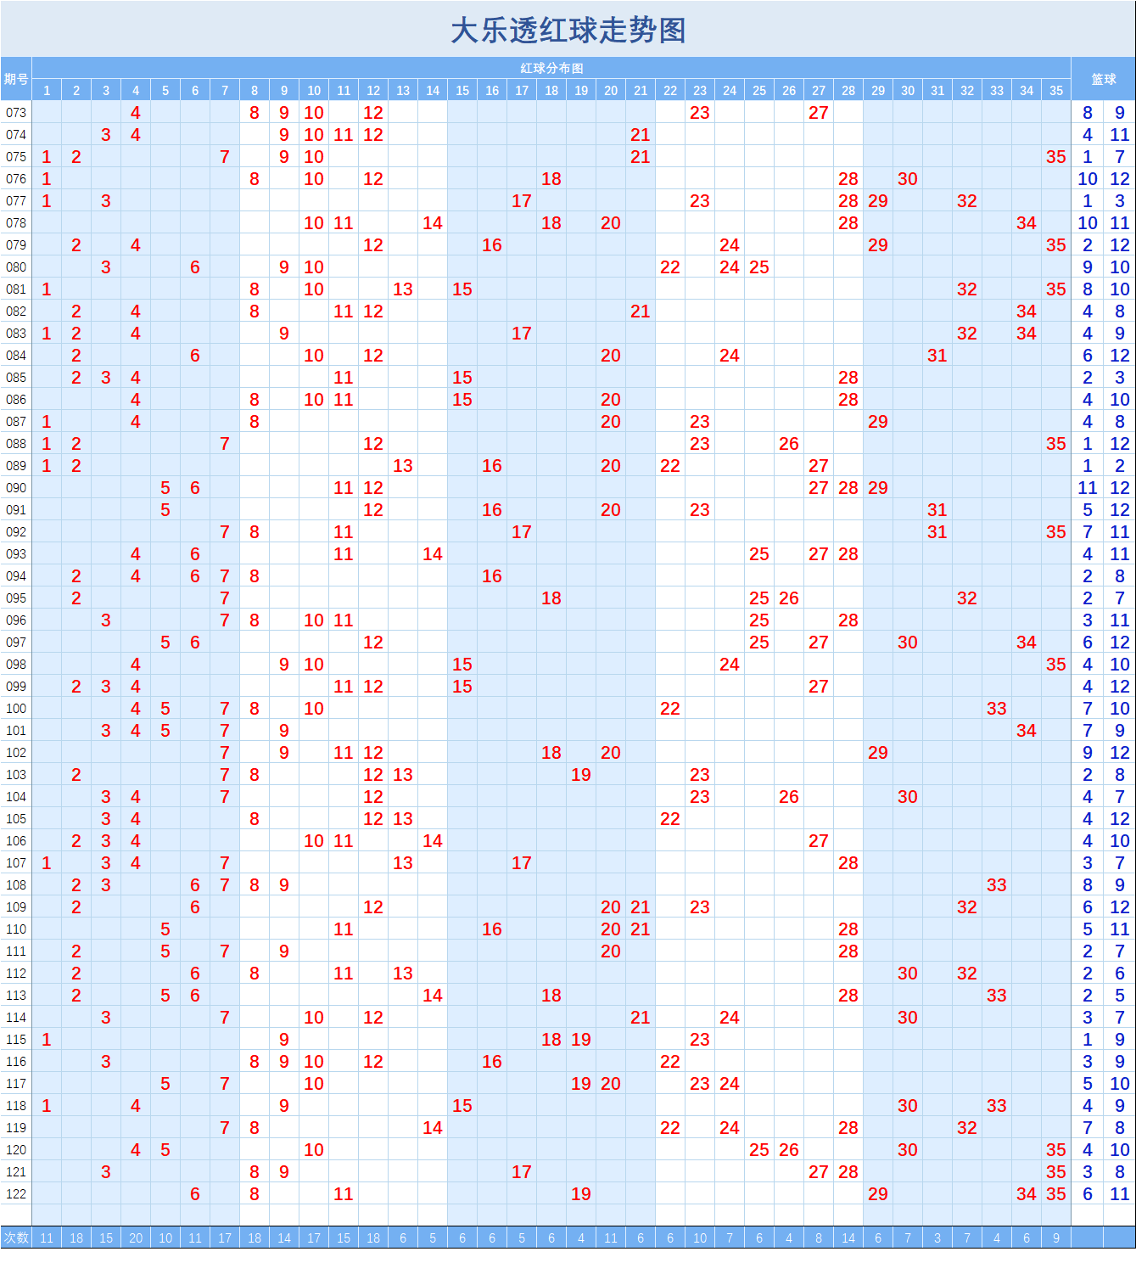Screen dimensions: 1136x1274
Task: Select red number 33 in row 100
Action: (x=997, y=709)
